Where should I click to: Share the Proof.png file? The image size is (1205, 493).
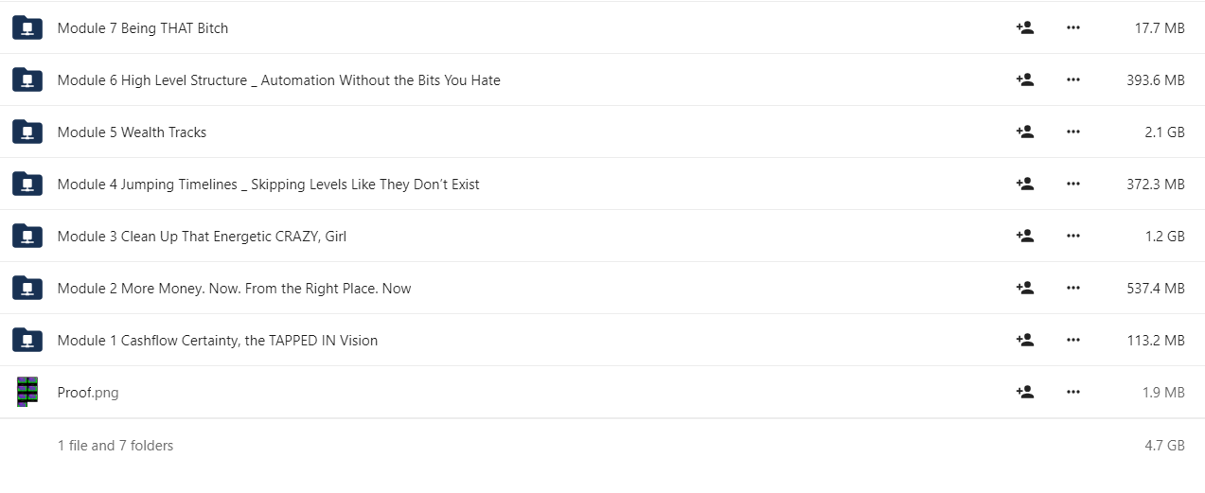point(1024,392)
